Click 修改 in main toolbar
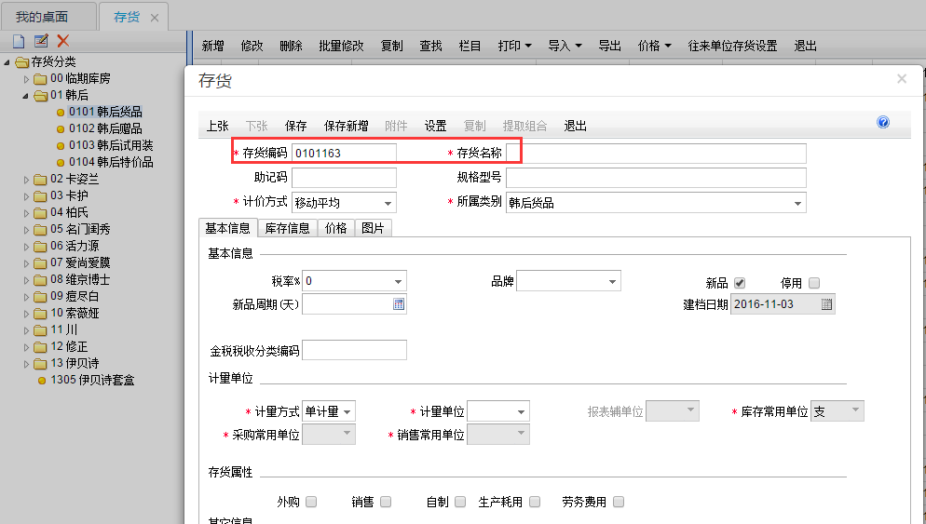Screen dimensions: 926x524 252,46
